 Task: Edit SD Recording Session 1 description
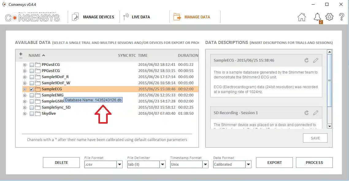(316, 113)
